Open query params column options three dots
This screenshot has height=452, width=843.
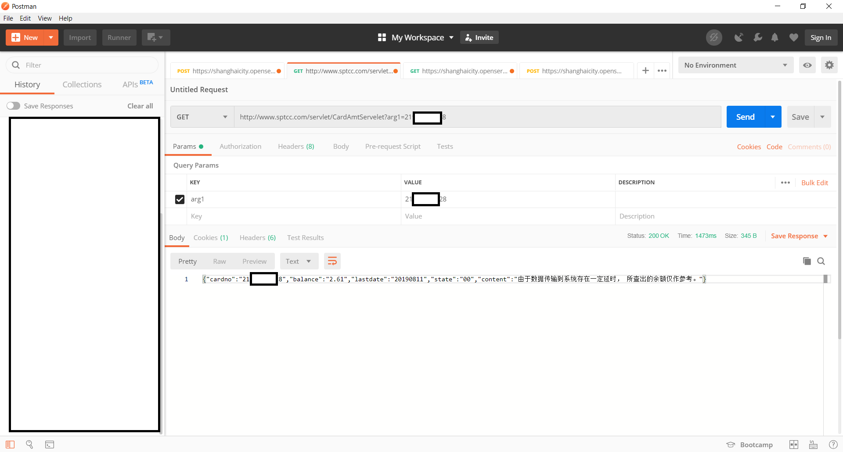pyautogui.click(x=785, y=183)
